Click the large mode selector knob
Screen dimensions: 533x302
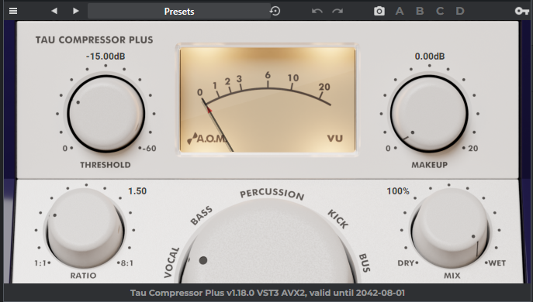click(268, 242)
